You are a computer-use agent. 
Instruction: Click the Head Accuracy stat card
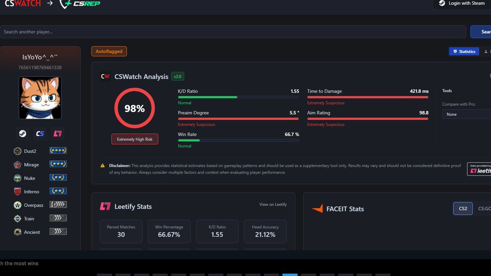pyautogui.click(x=265, y=231)
